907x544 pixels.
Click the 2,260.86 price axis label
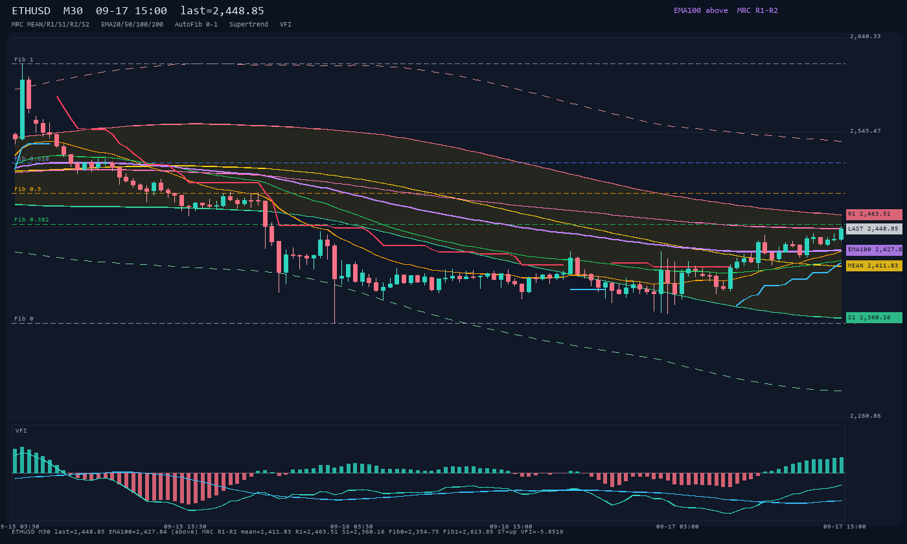click(x=866, y=416)
